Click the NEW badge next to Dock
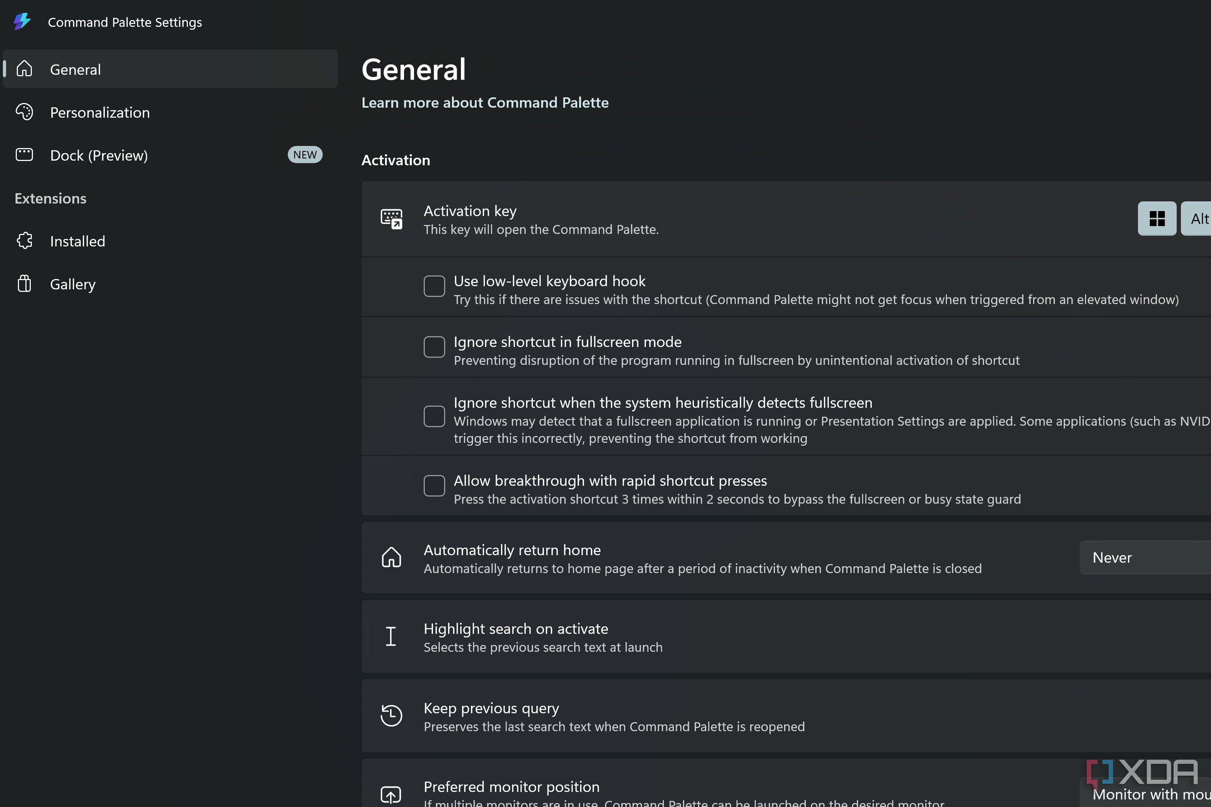1211x807 pixels. pos(305,155)
